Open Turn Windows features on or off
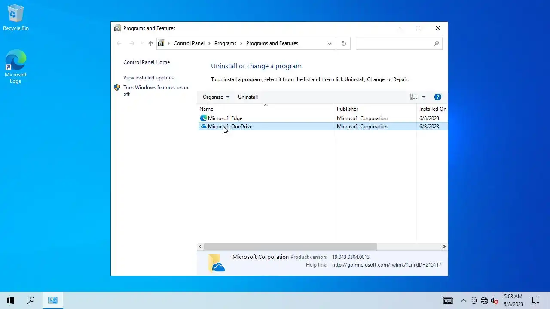 (x=156, y=91)
